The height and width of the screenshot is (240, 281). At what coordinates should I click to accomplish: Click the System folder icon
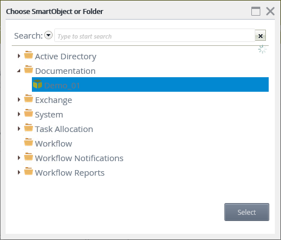pyautogui.click(x=29, y=113)
